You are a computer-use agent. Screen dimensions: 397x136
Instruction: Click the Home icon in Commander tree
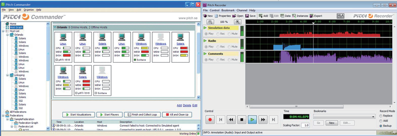tap(7, 24)
